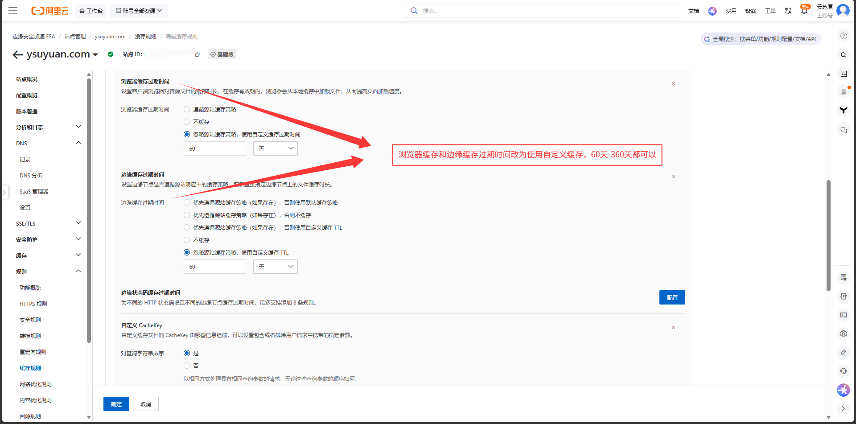
Task: Go back using arrow beside ysuyuan.com
Action: click(x=18, y=54)
